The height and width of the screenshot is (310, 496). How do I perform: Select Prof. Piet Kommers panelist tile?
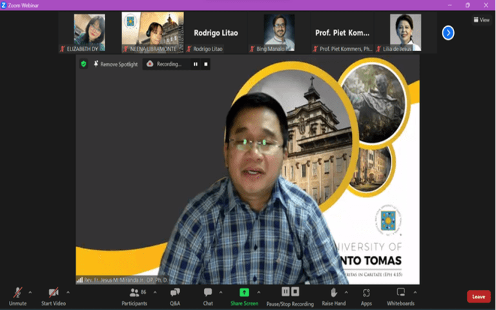click(342, 32)
